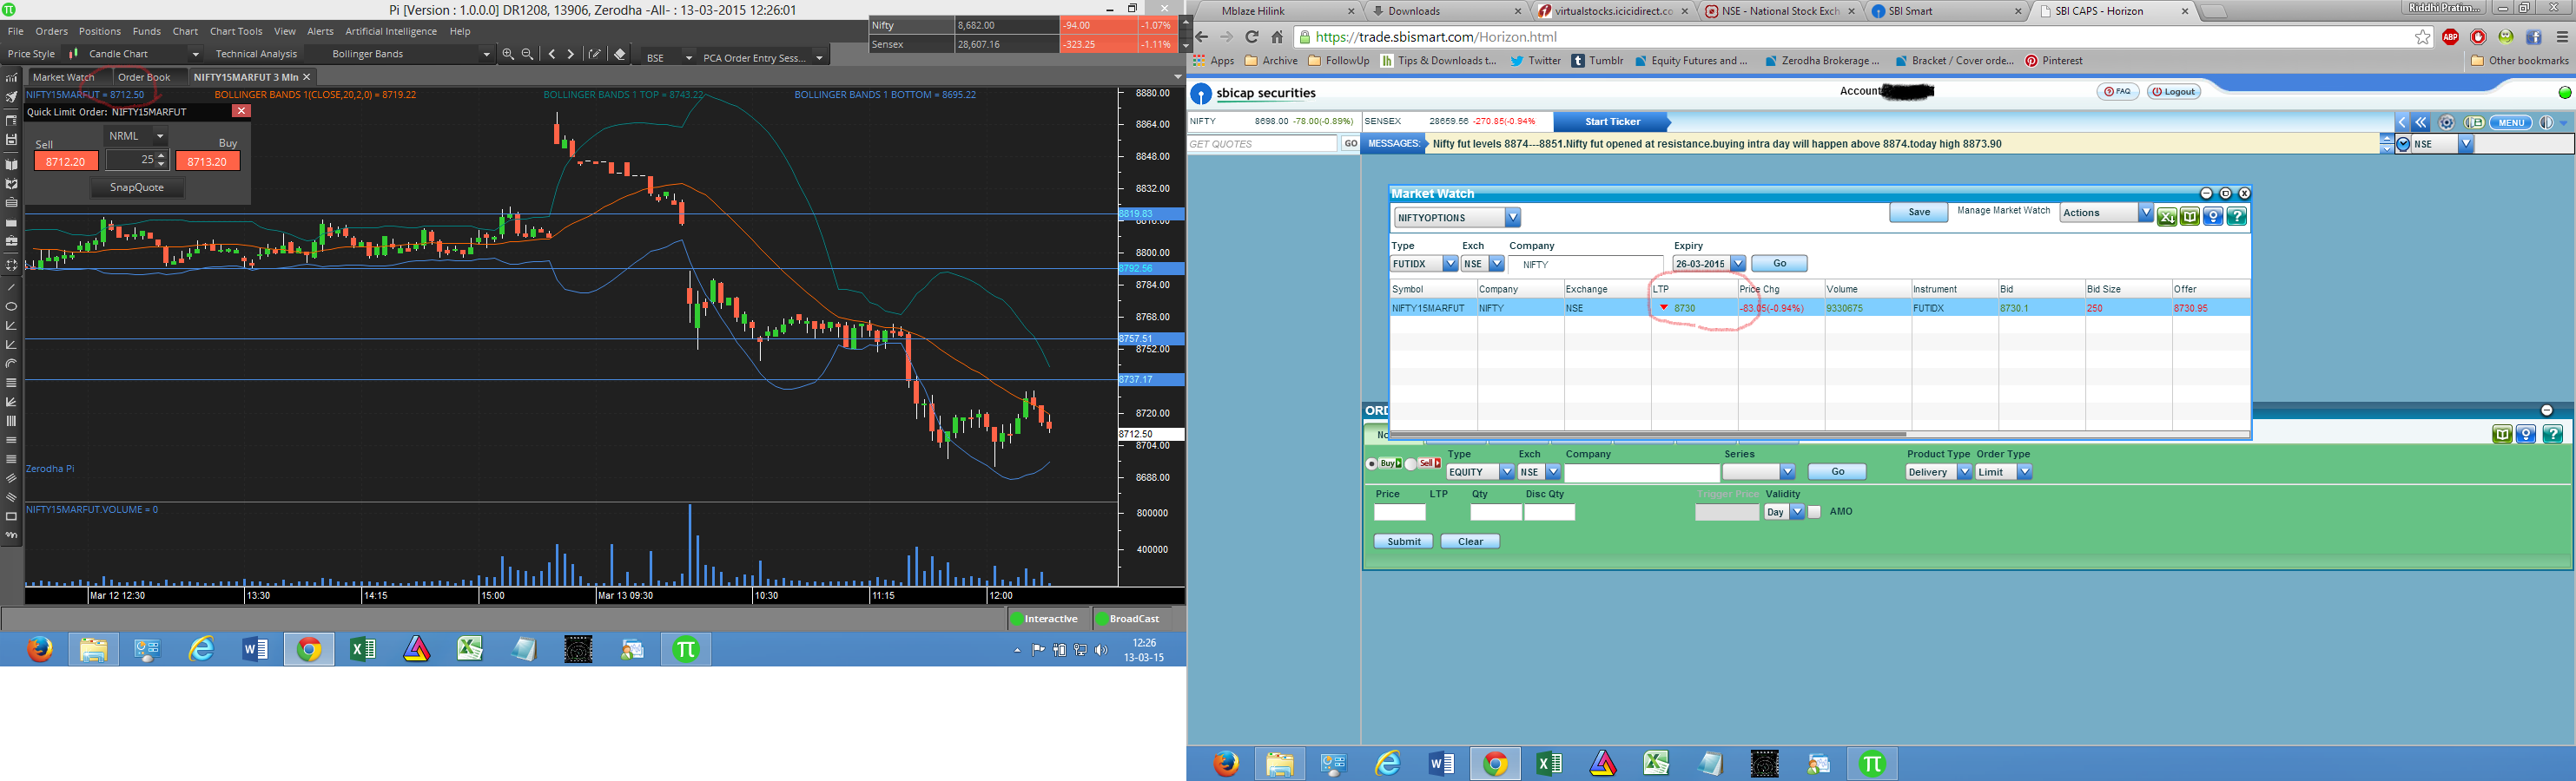Open the Twitter bookmark
The width and height of the screenshot is (2576, 781).
pos(1535,61)
